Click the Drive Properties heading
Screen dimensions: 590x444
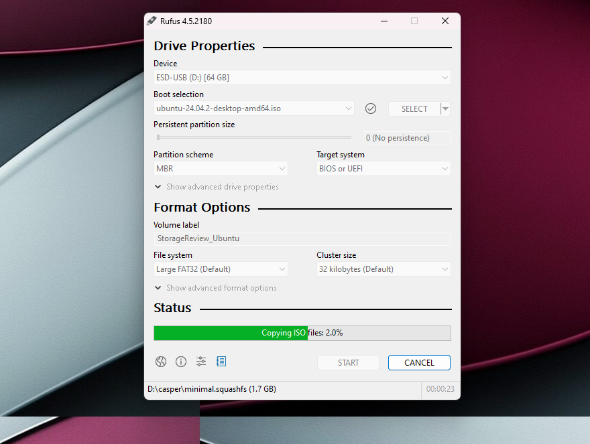click(x=204, y=46)
